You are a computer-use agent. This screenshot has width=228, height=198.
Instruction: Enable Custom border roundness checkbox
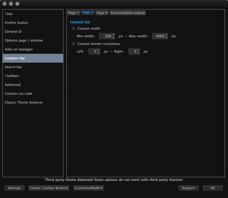pyautogui.click(x=73, y=44)
